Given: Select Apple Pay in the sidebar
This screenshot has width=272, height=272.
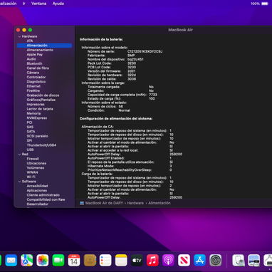Looking at the screenshot, I should pyautogui.click(x=35, y=55).
